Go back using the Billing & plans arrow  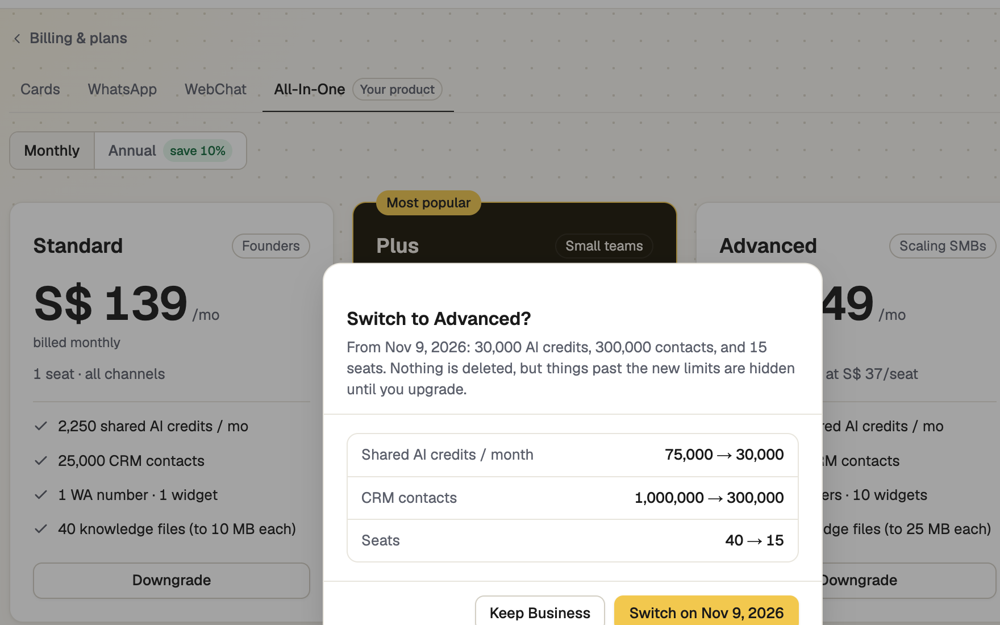click(17, 39)
